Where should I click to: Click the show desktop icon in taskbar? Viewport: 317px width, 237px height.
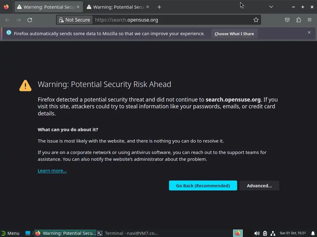(x=28, y=233)
